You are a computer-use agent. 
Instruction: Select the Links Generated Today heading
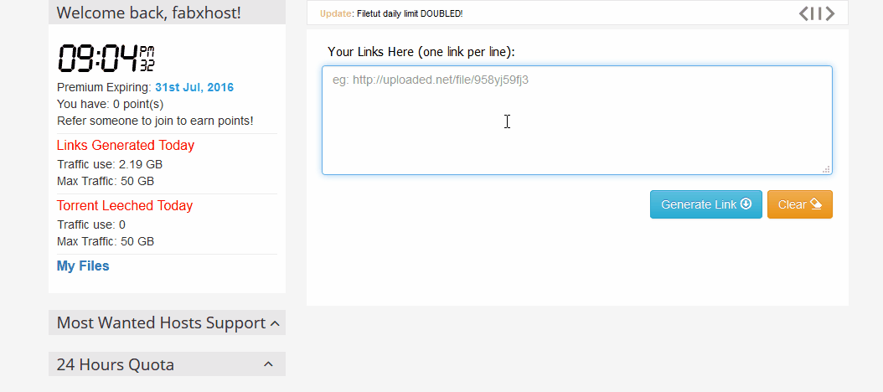(126, 146)
